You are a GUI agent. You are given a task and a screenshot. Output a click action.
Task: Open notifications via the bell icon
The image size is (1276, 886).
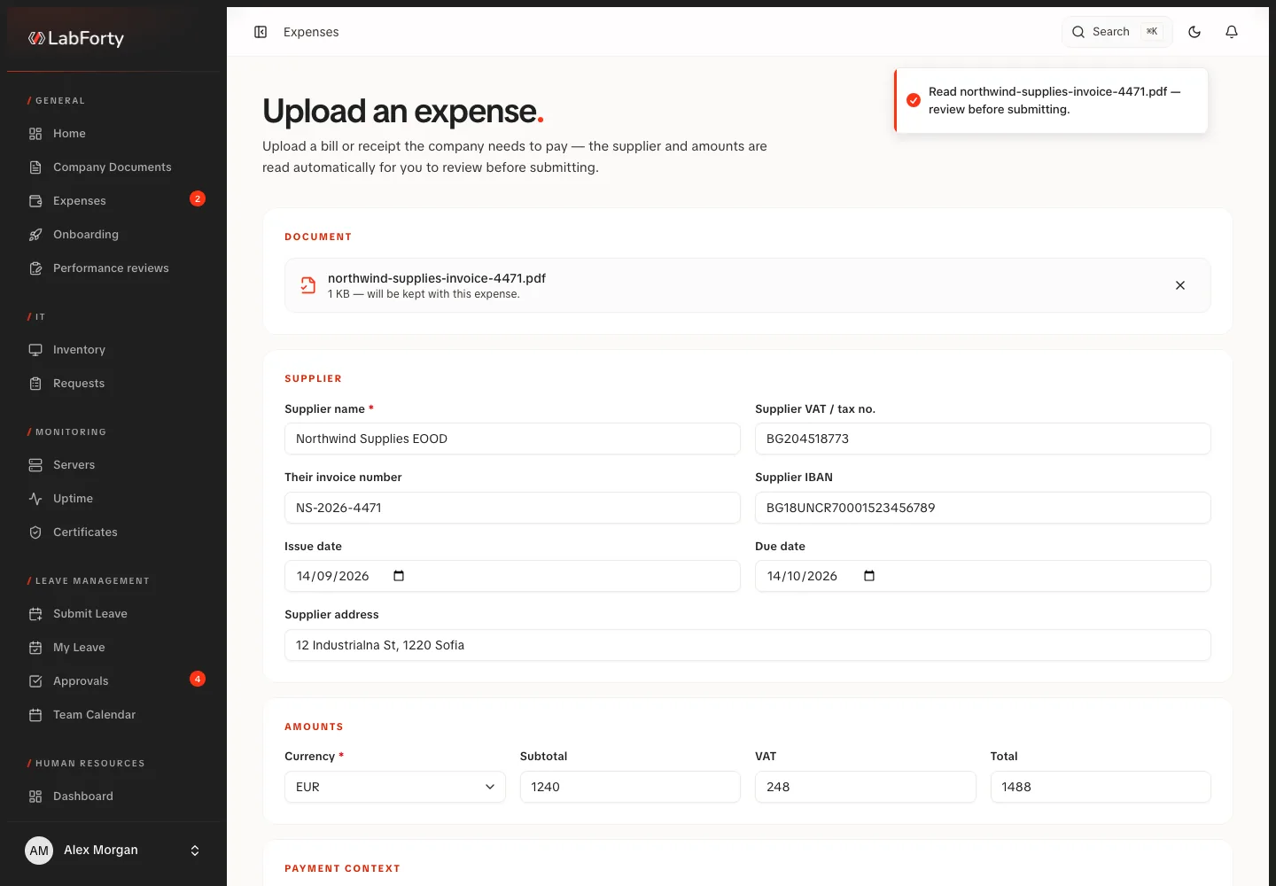coord(1232,32)
